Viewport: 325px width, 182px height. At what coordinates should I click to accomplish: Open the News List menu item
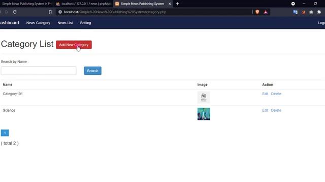coord(65,23)
